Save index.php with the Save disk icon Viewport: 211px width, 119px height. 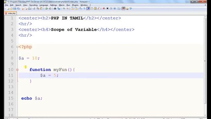[15, 9]
